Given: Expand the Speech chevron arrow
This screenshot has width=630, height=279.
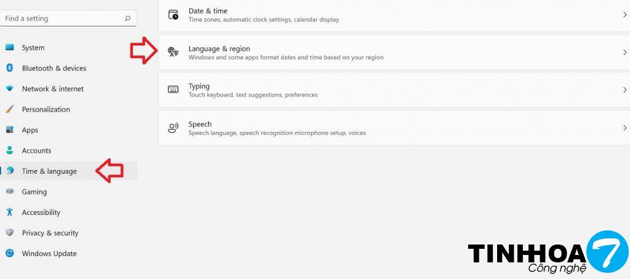Looking at the screenshot, I should pyautogui.click(x=624, y=128).
